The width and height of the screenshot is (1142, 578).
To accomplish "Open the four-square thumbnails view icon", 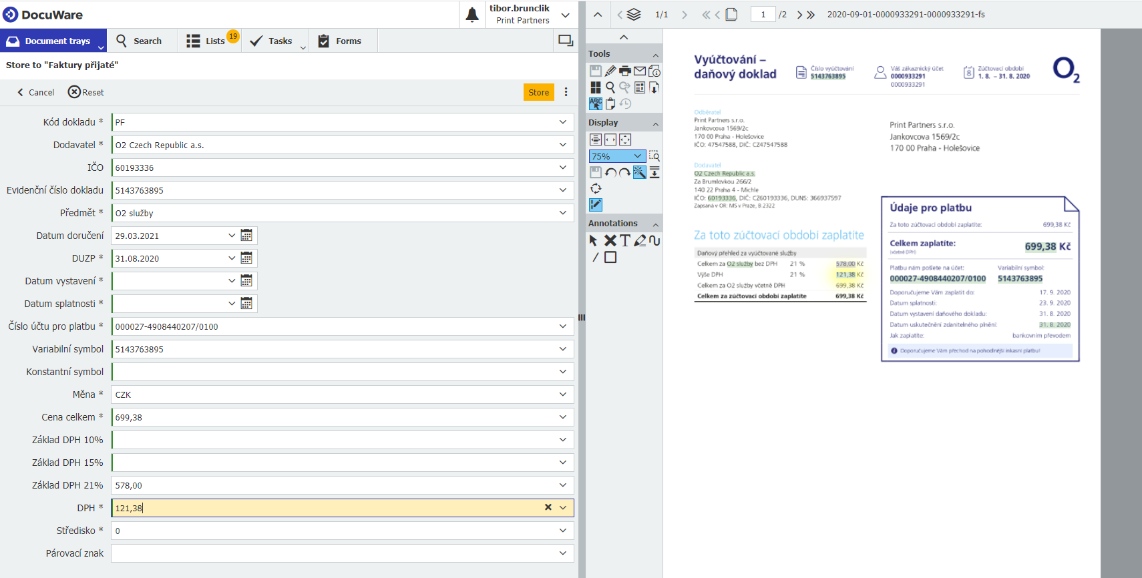I will (x=596, y=87).
